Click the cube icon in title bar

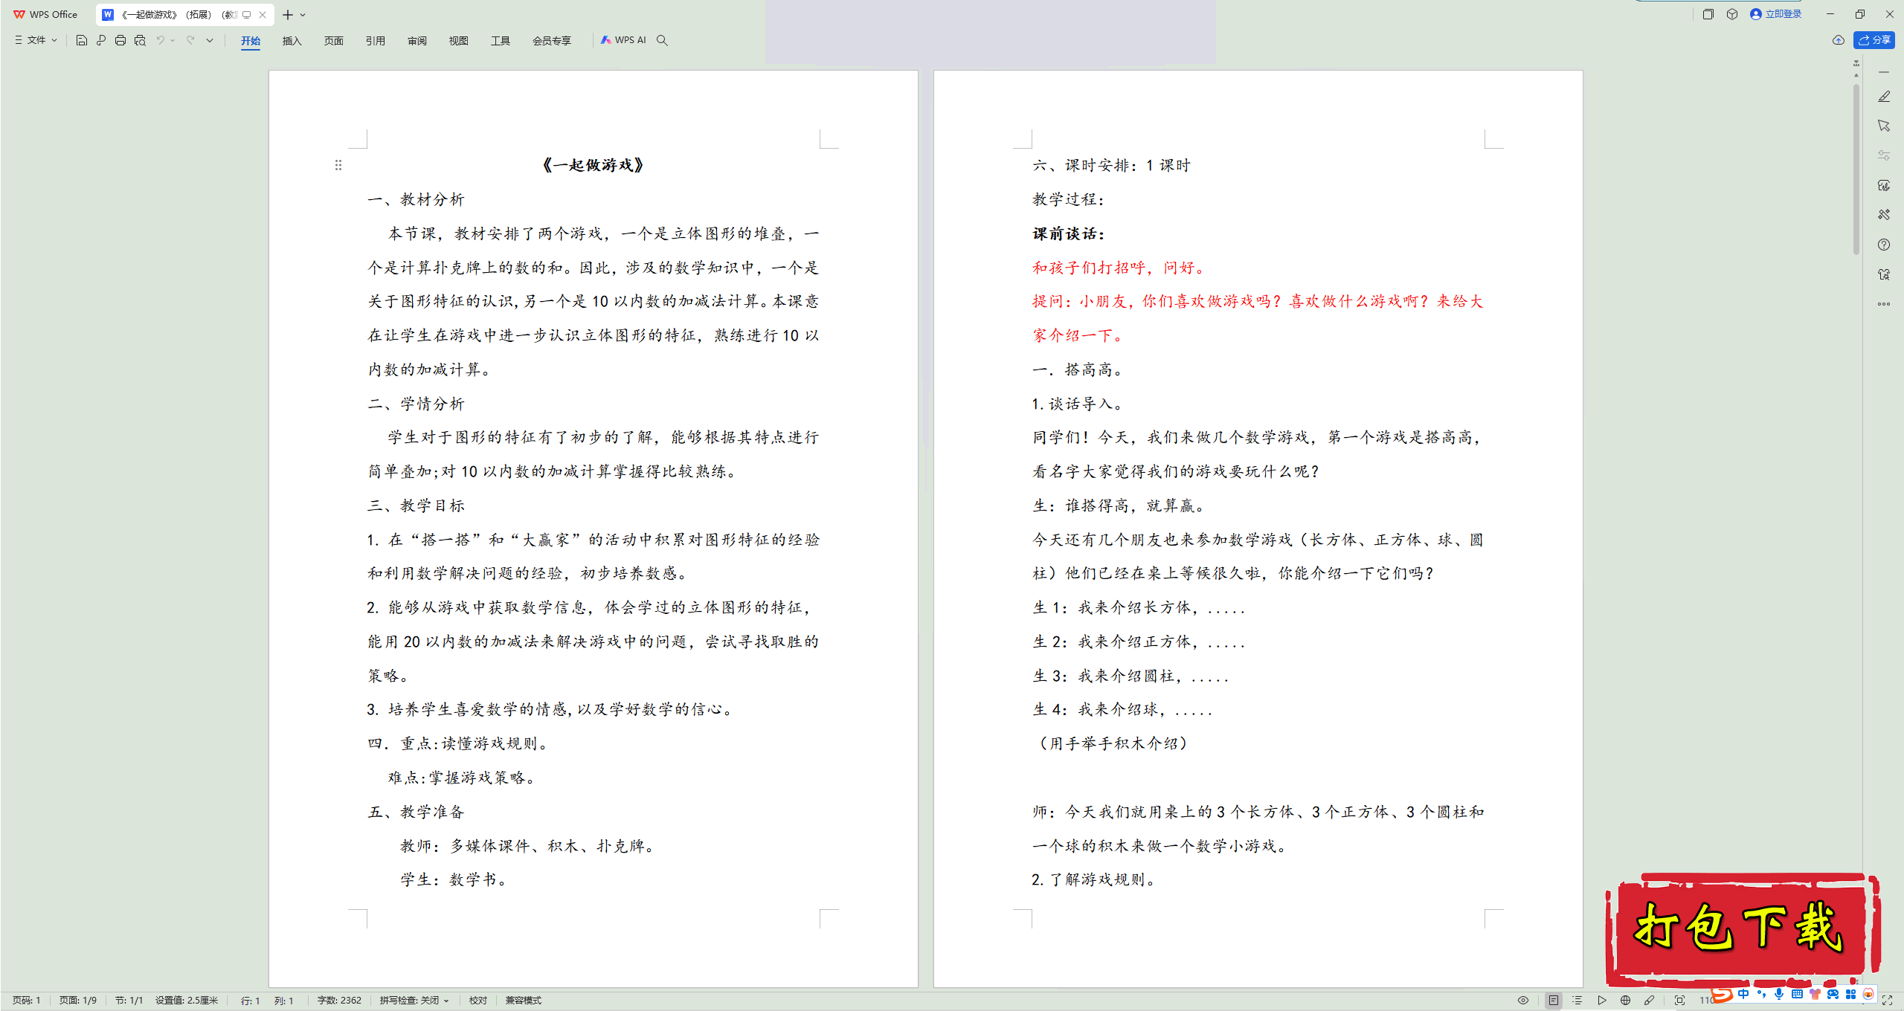pyautogui.click(x=1732, y=14)
